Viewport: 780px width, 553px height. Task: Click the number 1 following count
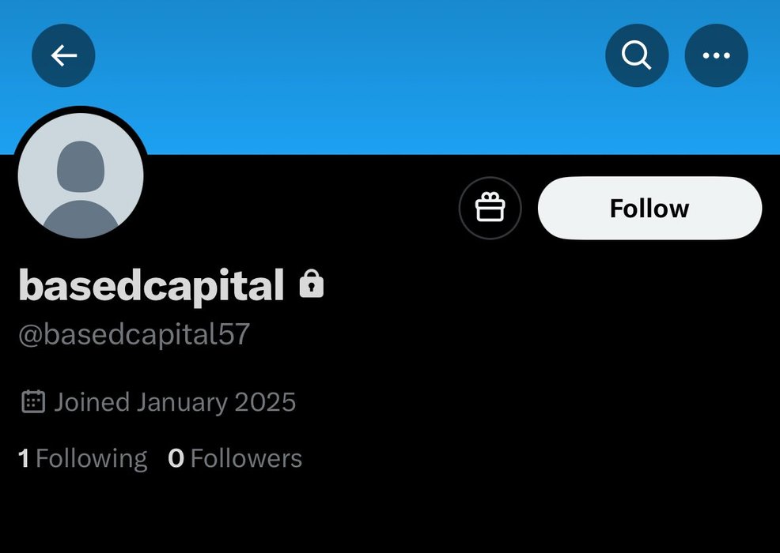[24, 458]
